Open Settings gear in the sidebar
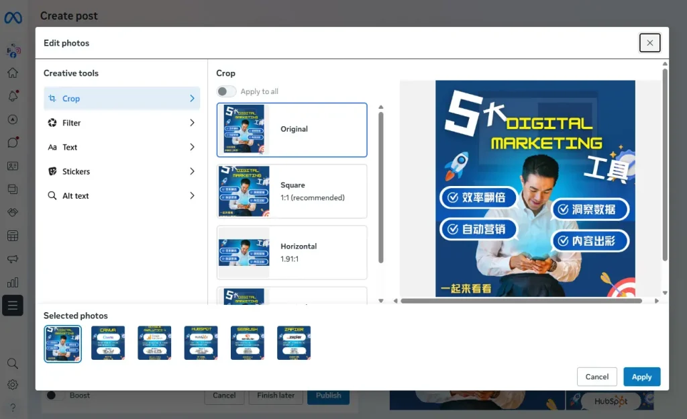Screen dimensions: 687x419 [13, 385]
